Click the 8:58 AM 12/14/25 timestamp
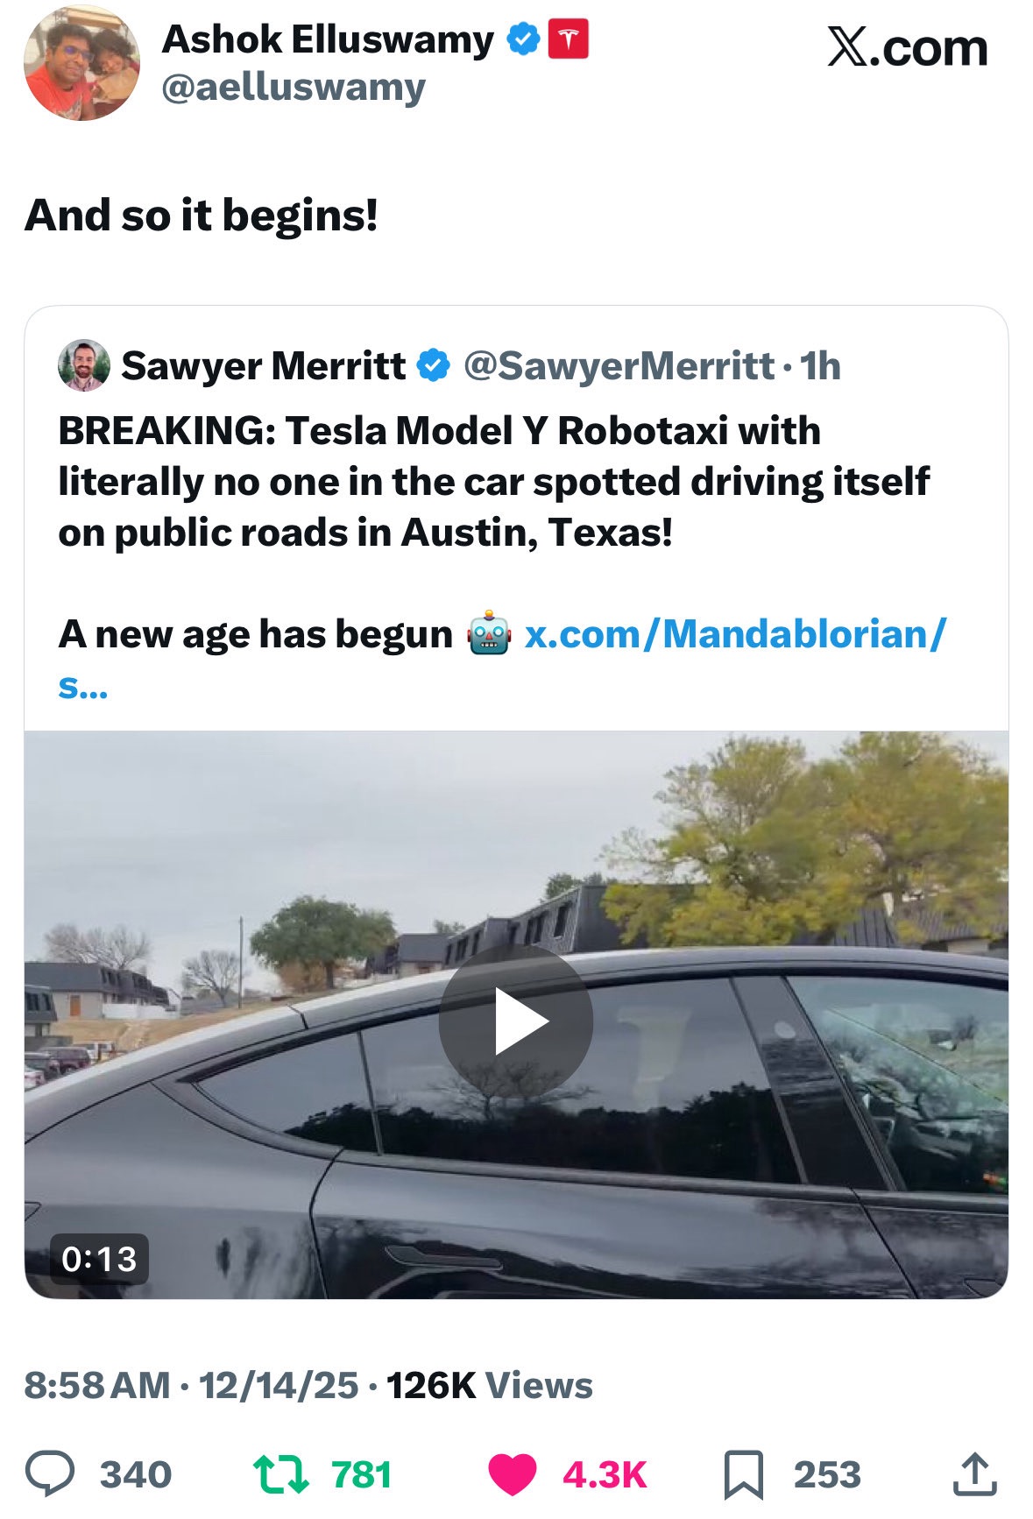This screenshot has height=1519, width=1033. pyautogui.click(x=191, y=1385)
